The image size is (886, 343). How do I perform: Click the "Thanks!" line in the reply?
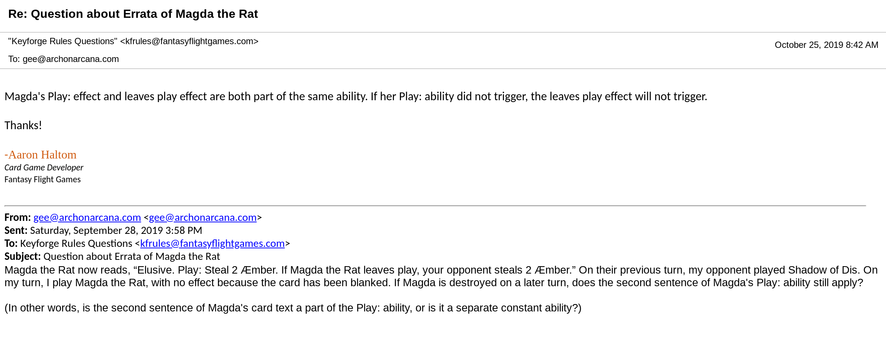[23, 125]
